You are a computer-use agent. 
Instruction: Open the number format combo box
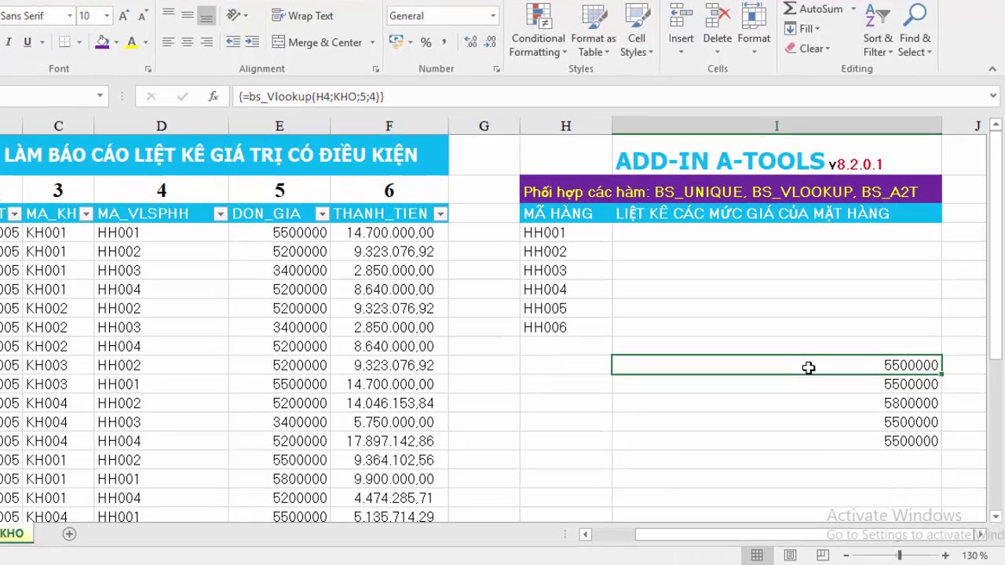coord(444,16)
